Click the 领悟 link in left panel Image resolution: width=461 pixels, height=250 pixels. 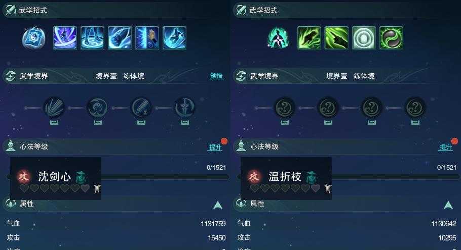coord(216,76)
